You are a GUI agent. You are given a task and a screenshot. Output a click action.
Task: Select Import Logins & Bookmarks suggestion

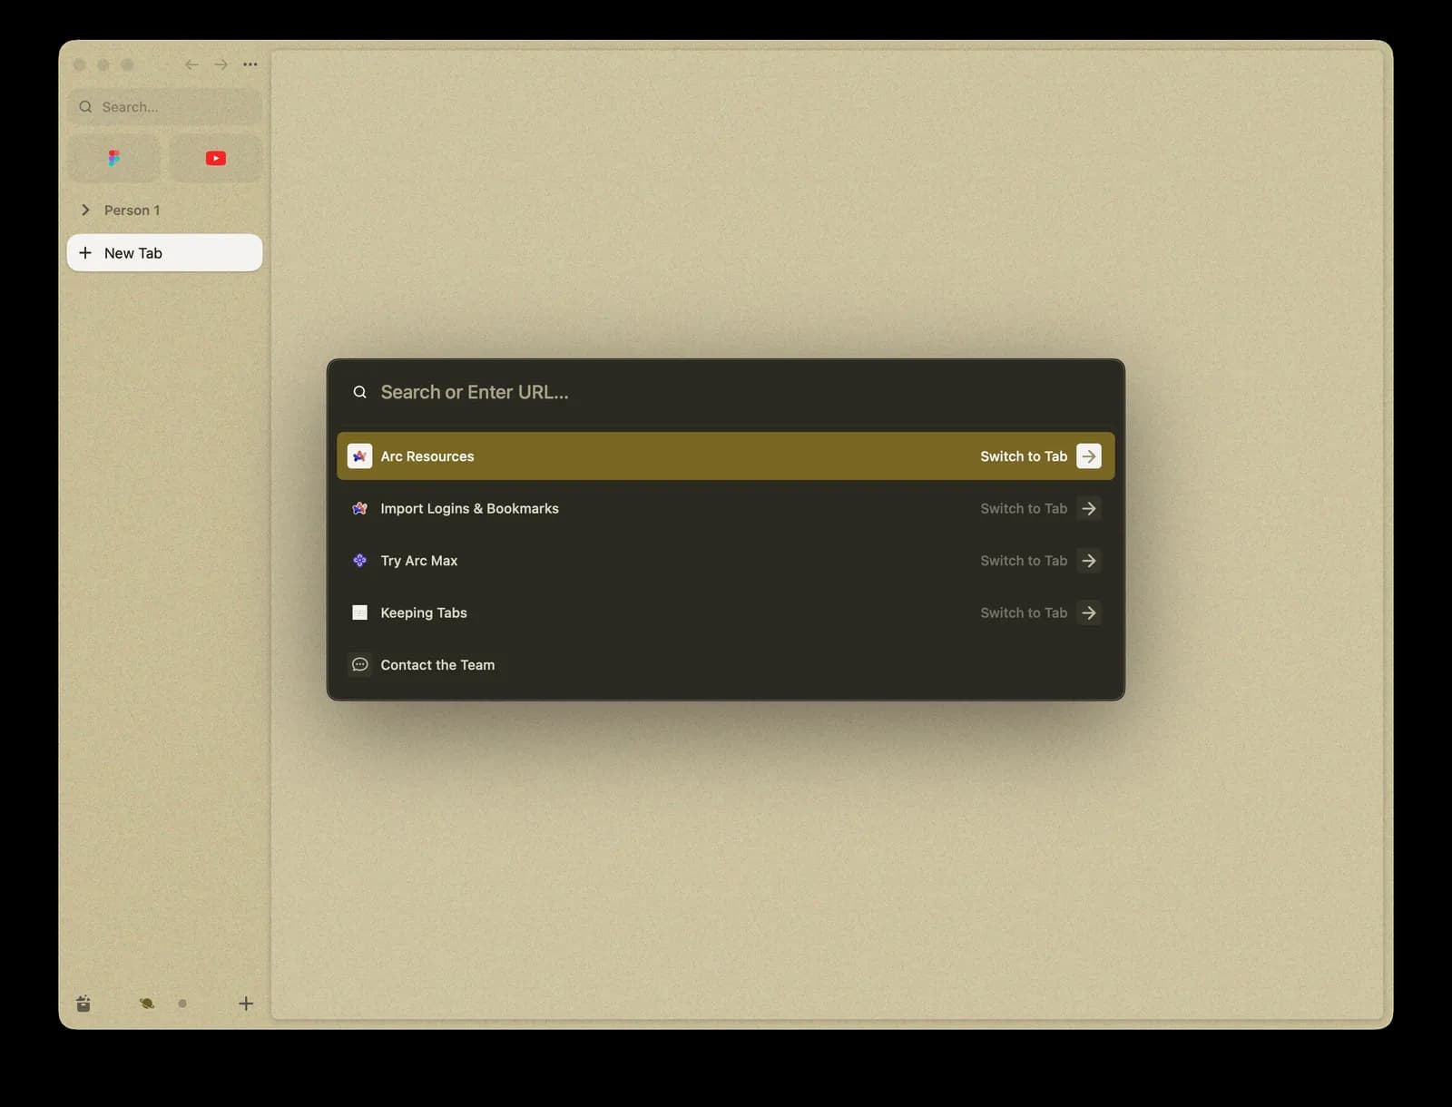point(726,508)
